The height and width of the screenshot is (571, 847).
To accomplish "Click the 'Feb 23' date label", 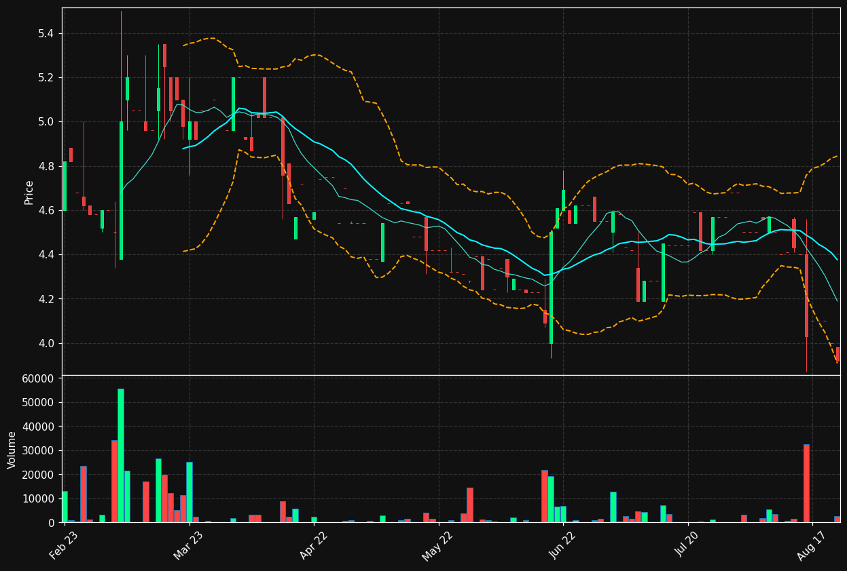I will click(x=63, y=545).
